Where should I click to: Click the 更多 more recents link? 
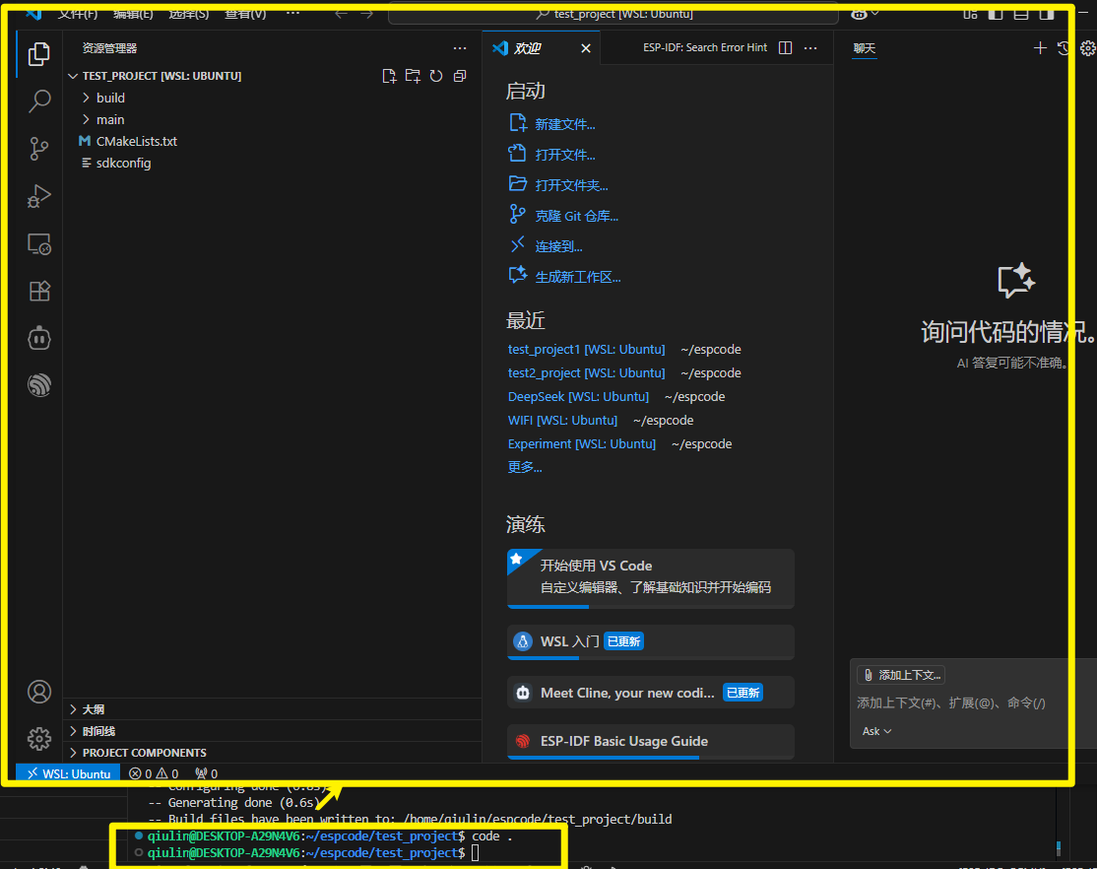525,467
